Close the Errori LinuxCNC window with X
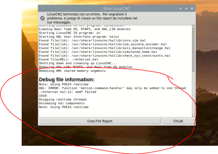The width and height of the screenshot is (218, 154). point(192,9)
